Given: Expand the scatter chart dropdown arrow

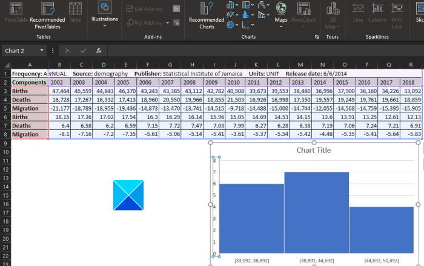Looking at the screenshot, I should (253, 25).
